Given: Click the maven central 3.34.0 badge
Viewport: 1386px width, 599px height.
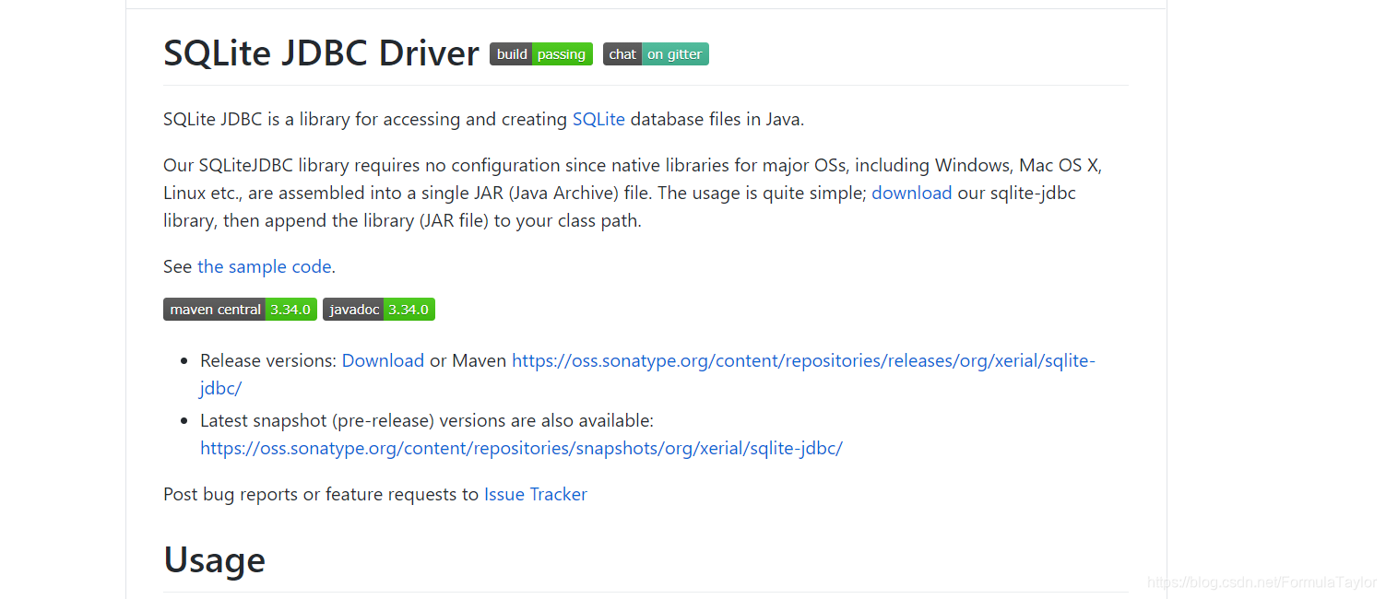Looking at the screenshot, I should point(240,310).
